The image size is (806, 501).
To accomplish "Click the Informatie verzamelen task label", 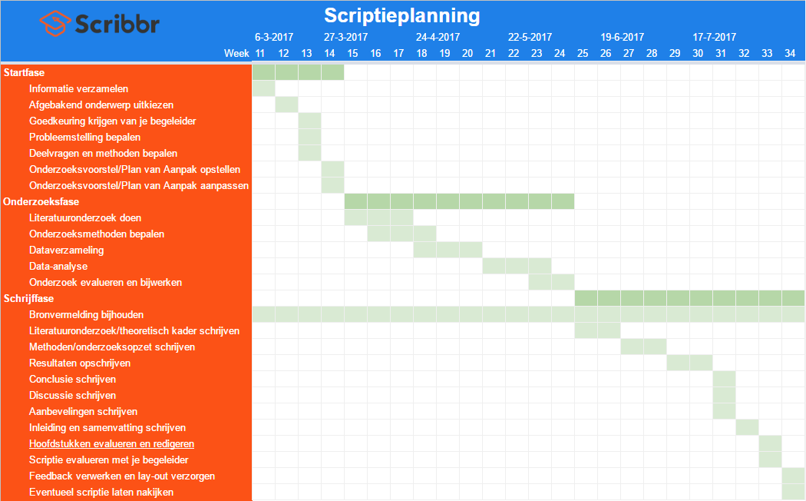I will coord(78,89).
